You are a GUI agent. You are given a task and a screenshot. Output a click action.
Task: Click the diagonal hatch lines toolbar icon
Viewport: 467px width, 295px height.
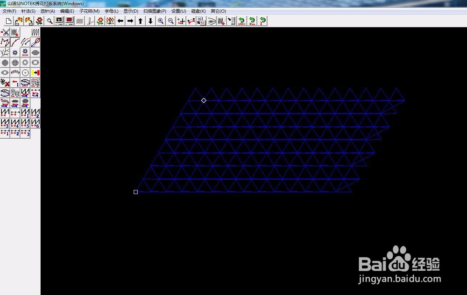point(79,21)
